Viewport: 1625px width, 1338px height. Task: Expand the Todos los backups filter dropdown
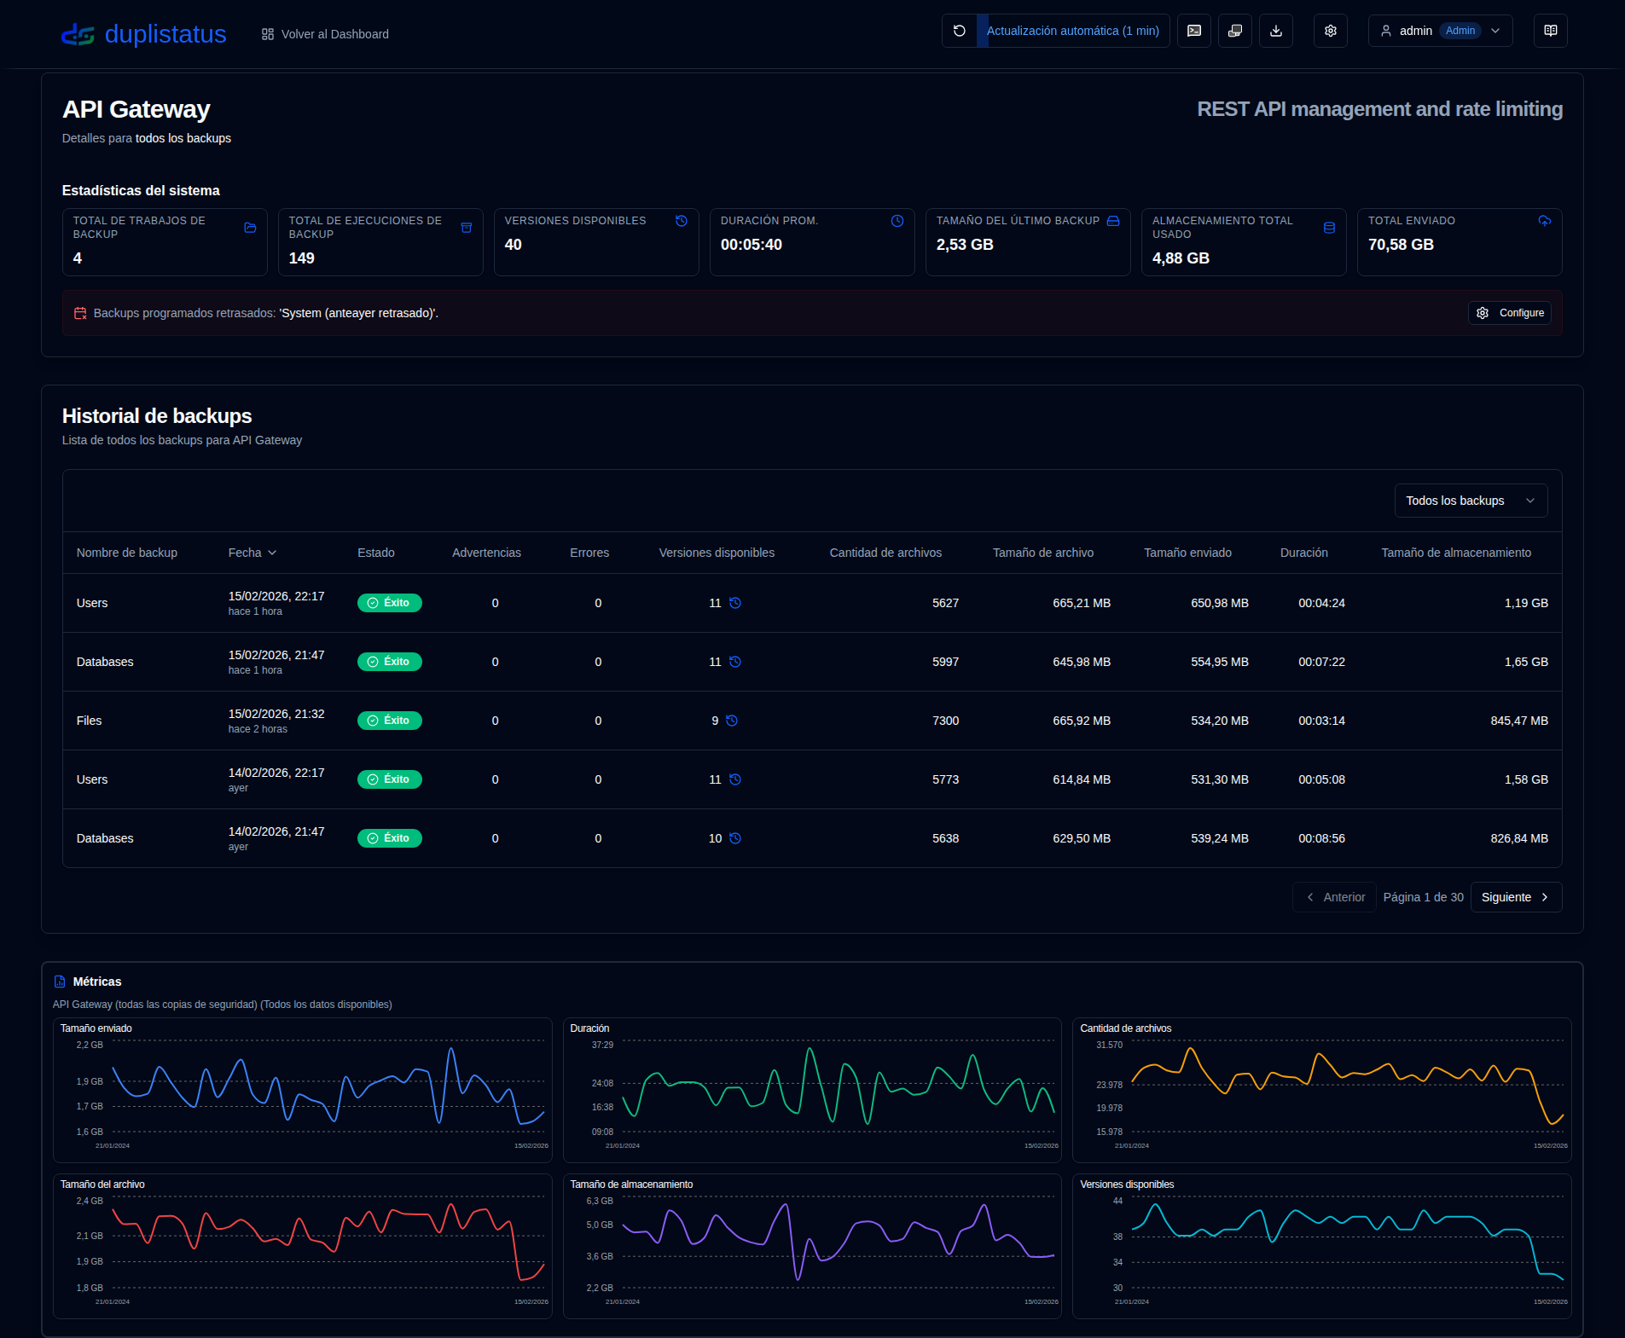(x=1471, y=501)
